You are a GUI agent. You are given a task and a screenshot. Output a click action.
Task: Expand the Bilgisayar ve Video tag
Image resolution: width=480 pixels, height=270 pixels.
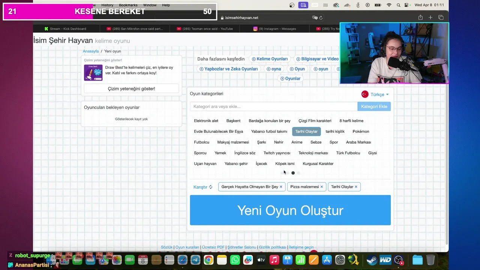point(317,59)
